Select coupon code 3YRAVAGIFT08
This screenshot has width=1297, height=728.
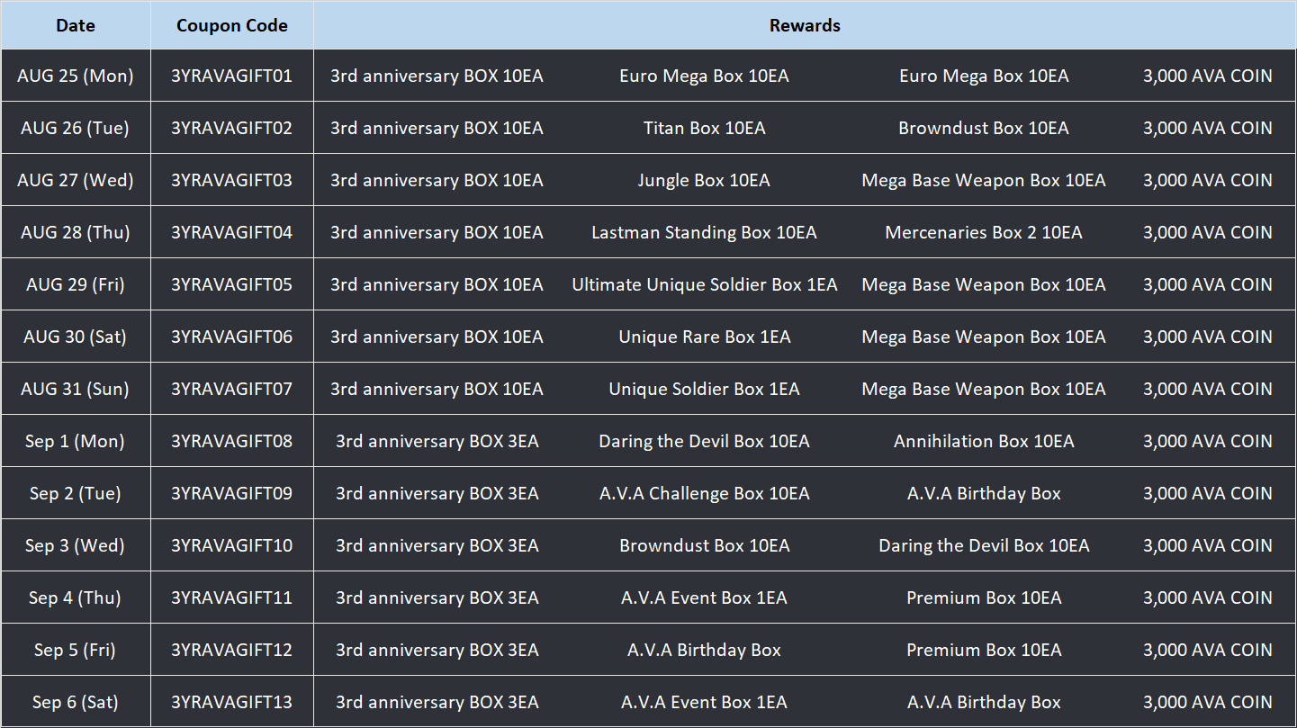coord(232,441)
